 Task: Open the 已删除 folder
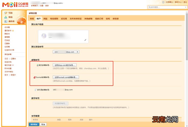(x=7, y=44)
